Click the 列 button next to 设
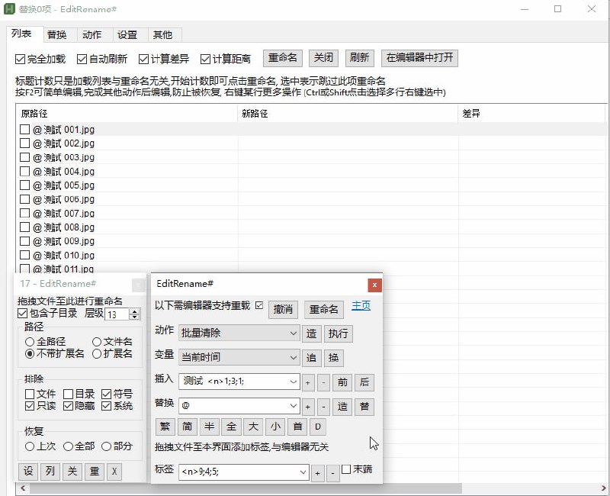 tap(48, 472)
